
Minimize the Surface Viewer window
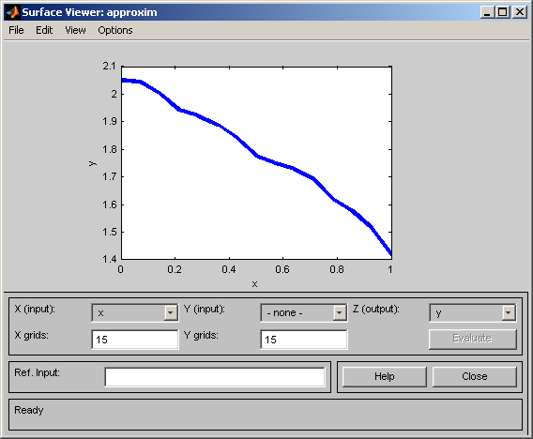[487, 12]
